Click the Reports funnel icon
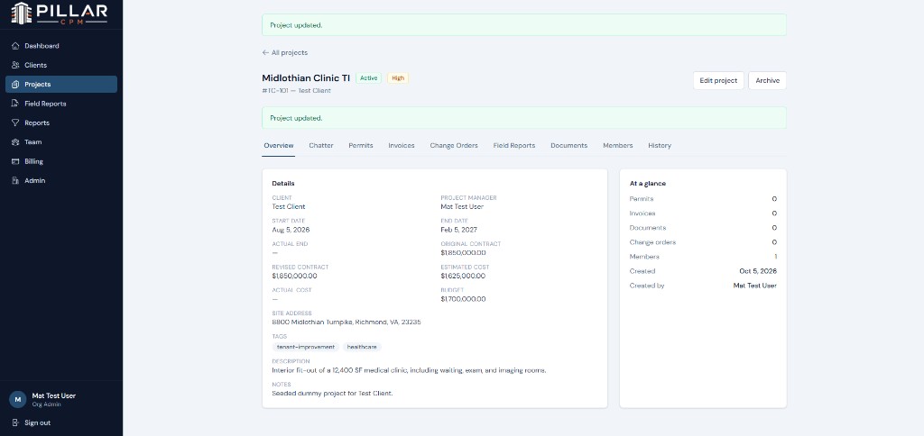The width and height of the screenshot is (924, 436). click(x=16, y=123)
